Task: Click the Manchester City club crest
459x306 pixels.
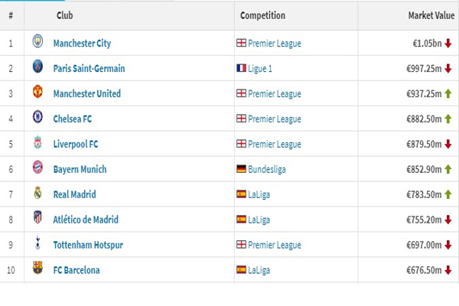Action: click(37, 43)
